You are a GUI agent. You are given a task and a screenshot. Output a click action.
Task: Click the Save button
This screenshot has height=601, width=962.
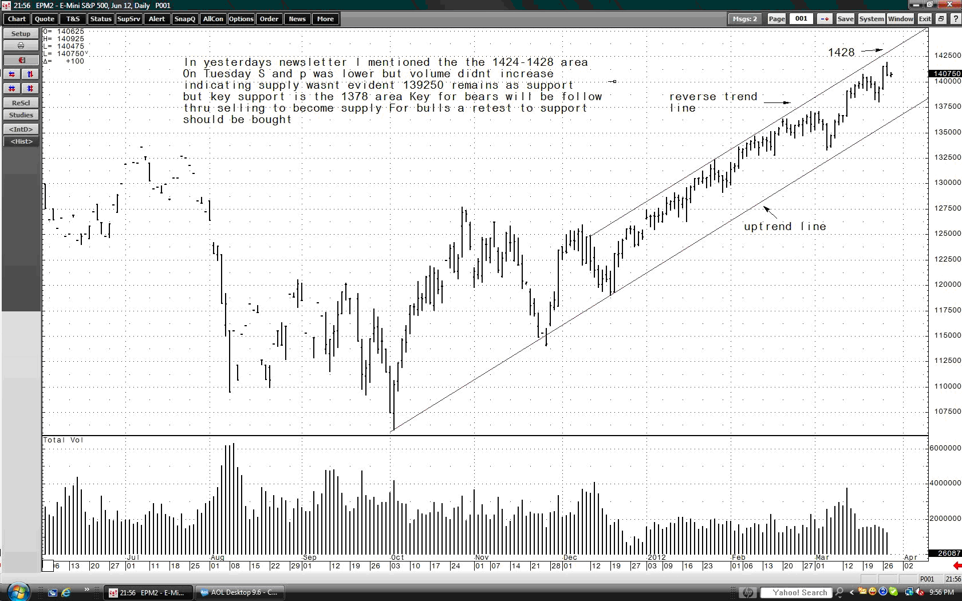point(845,19)
